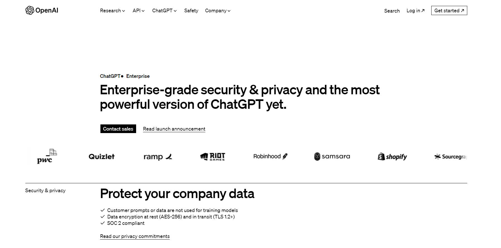501x248 pixels.
Task: Open the Company dropdown menu
Action: [x=218, y=11]
